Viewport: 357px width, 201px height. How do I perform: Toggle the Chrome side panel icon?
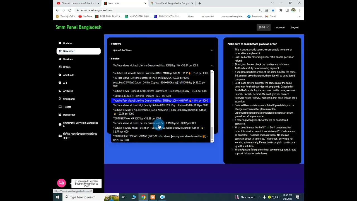click(287, 10)
